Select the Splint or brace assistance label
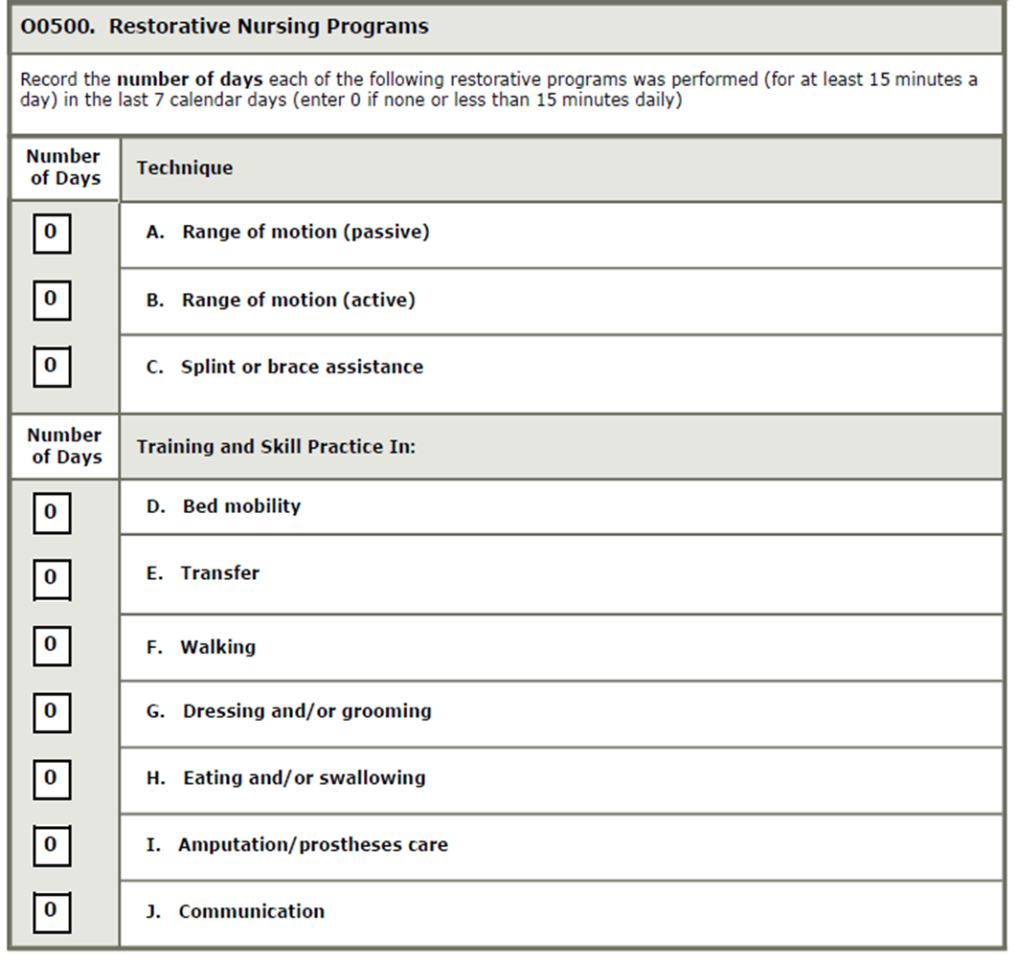Screen dimensions: 1018x960 (x=302, y=367)
